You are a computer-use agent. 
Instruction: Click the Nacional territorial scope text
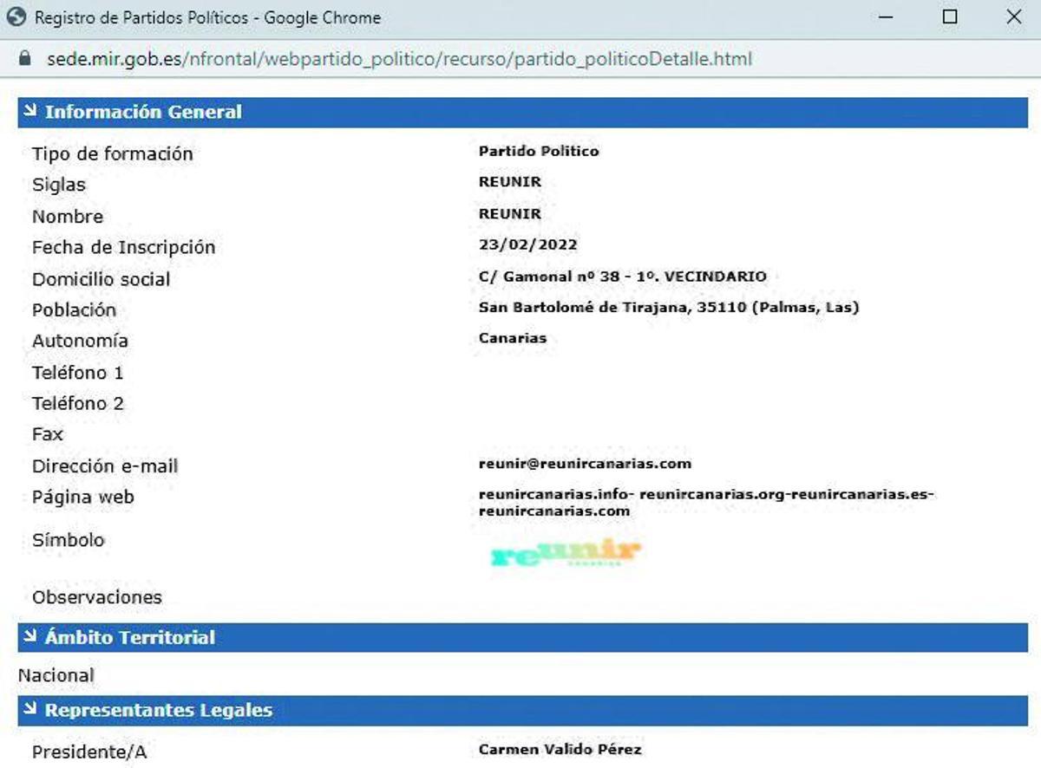point(56,675)
